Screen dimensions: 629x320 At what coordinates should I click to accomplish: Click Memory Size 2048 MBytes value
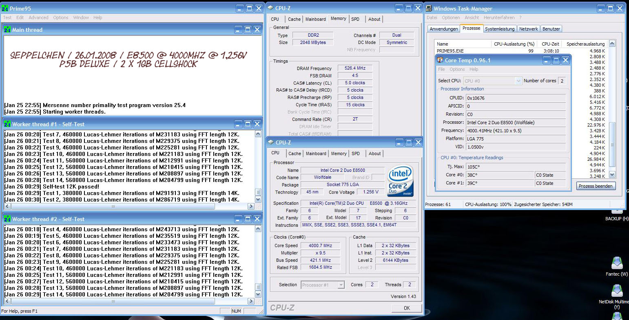tap(313, 42)
